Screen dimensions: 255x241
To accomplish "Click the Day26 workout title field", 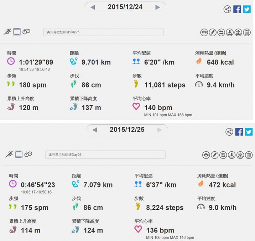I will [x=105, y=154].
